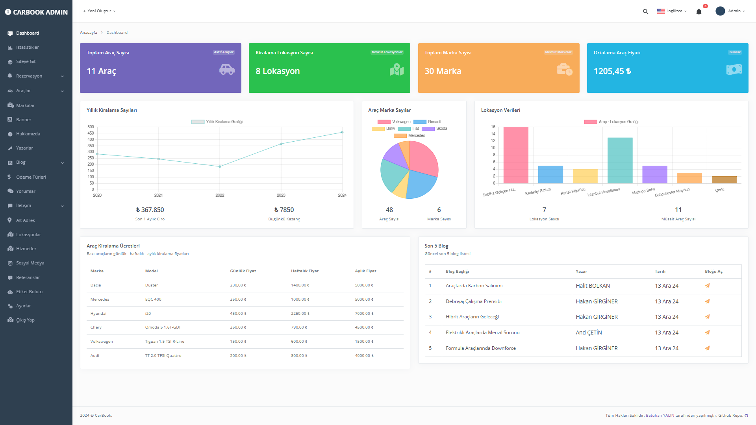Open blog 'Elektrikli Araçlarda Menzil Sorunu' send icon

click(x=707, y=333)
